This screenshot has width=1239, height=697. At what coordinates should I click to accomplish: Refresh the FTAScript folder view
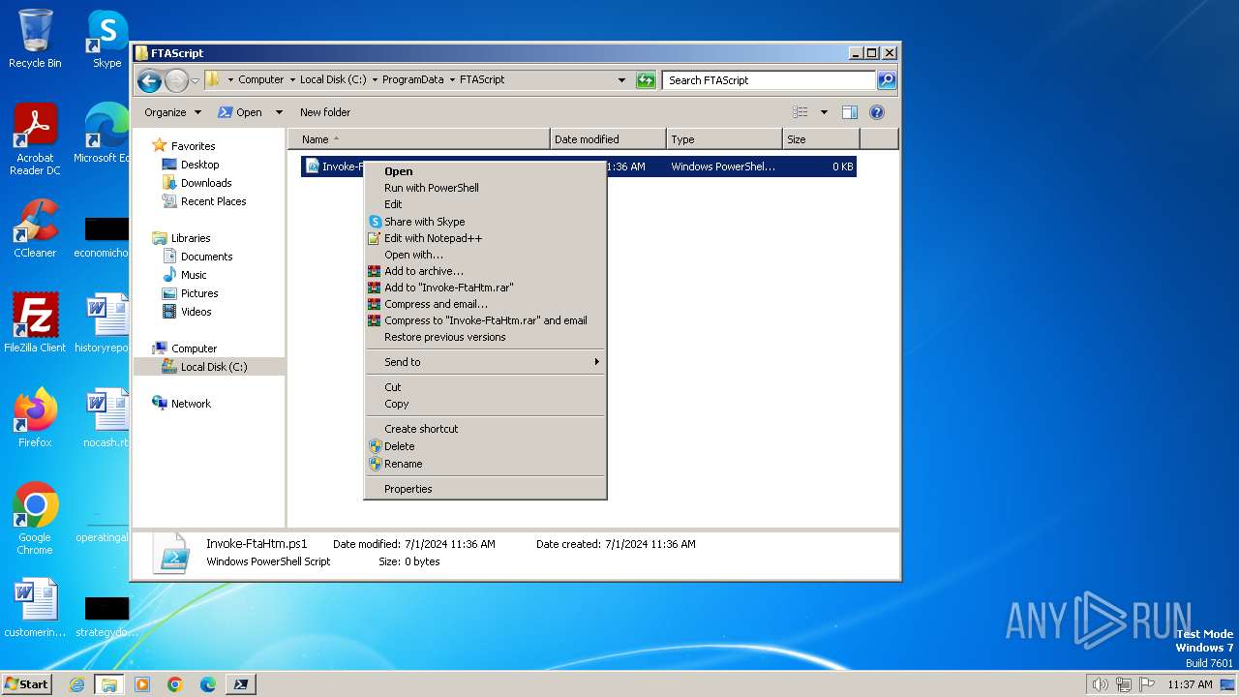tap(646, 80)
